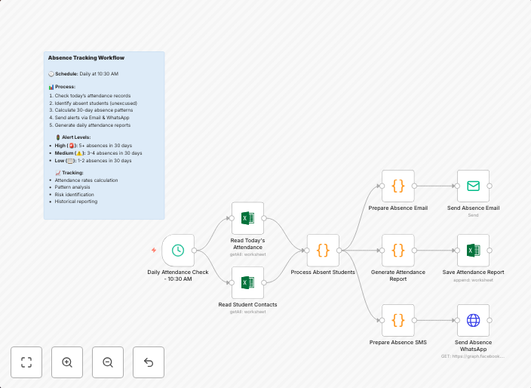The image size is (531, 388).
Task: Select the Prepare Absence SMS code node
Action: 397,320
